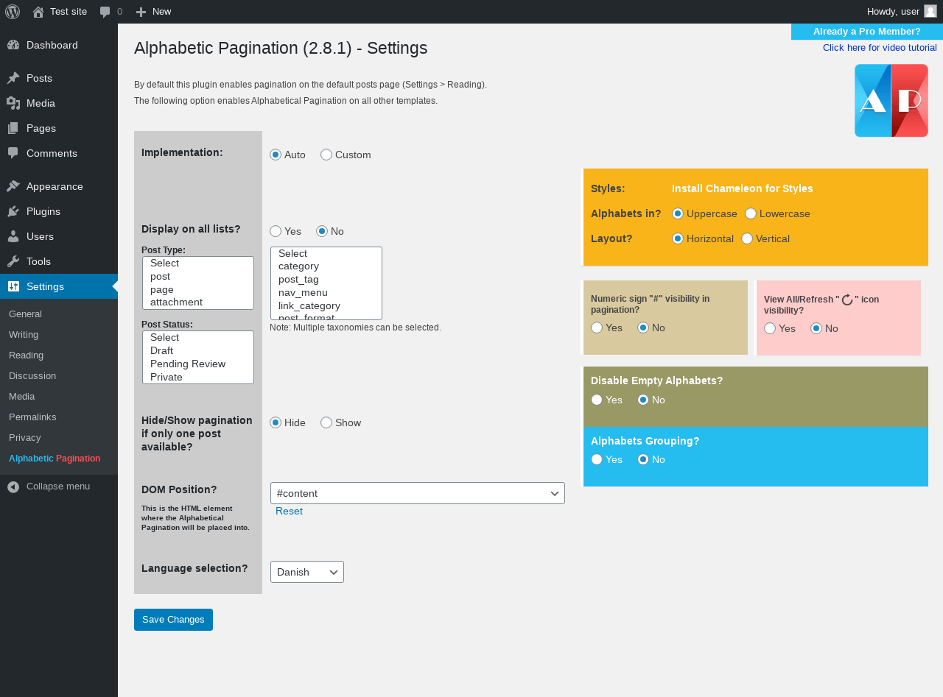Select Vertical layout option
Viewport: 943px width, 697px height.
(747, 238)
